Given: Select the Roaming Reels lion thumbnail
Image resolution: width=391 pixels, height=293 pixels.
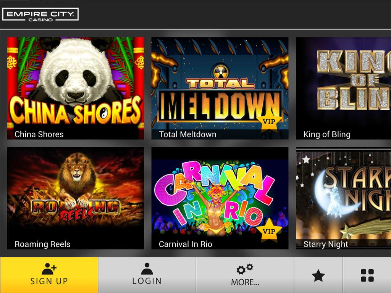Looking at the screenshot, I should pyautogui.click(x=76, y=198).
